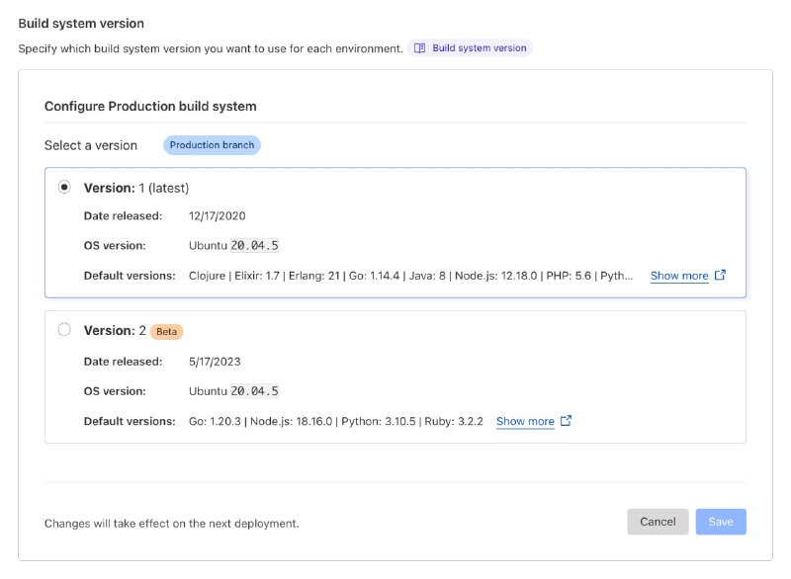Open the Build system version documentation badge
Viewport: 791px width, 579px height.
click(473, 46)
